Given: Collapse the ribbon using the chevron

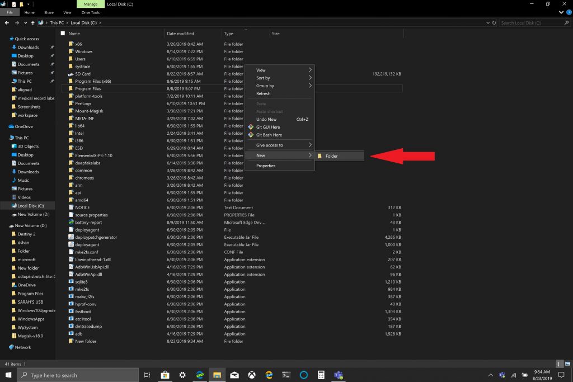Looking at the screenshot, I should (x=562, y=12).
